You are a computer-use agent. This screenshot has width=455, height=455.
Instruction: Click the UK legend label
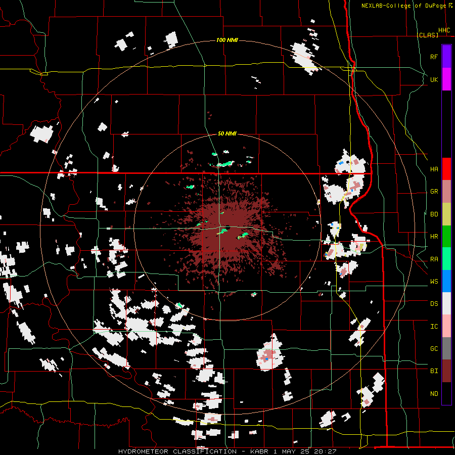click(x=434, y=79)
